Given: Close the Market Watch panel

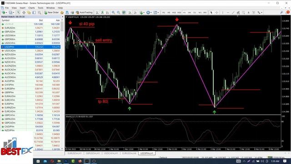Looking at the screenshot, I should coord(62,16).
